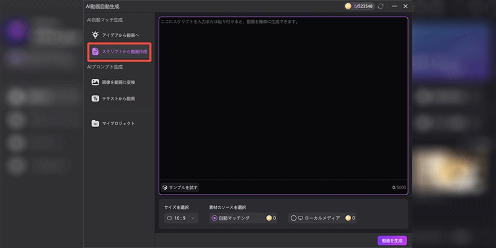Click the 0/523548 credits counter
496x248 pixels.
[363, 6]
